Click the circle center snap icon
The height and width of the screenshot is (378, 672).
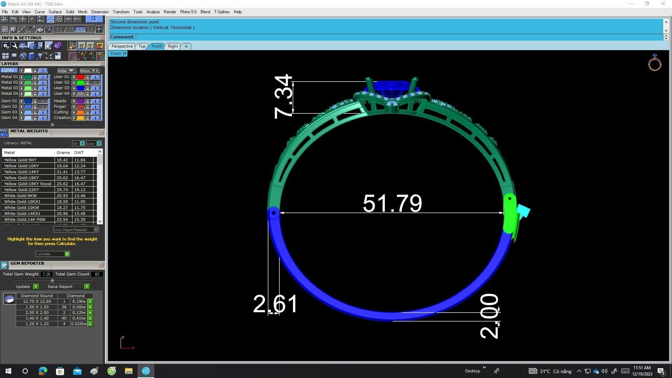[59, 19]
